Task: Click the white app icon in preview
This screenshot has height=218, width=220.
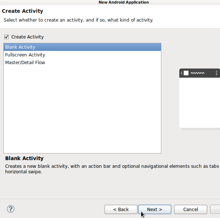Action: pyautogui.click(x=186, y=73)
